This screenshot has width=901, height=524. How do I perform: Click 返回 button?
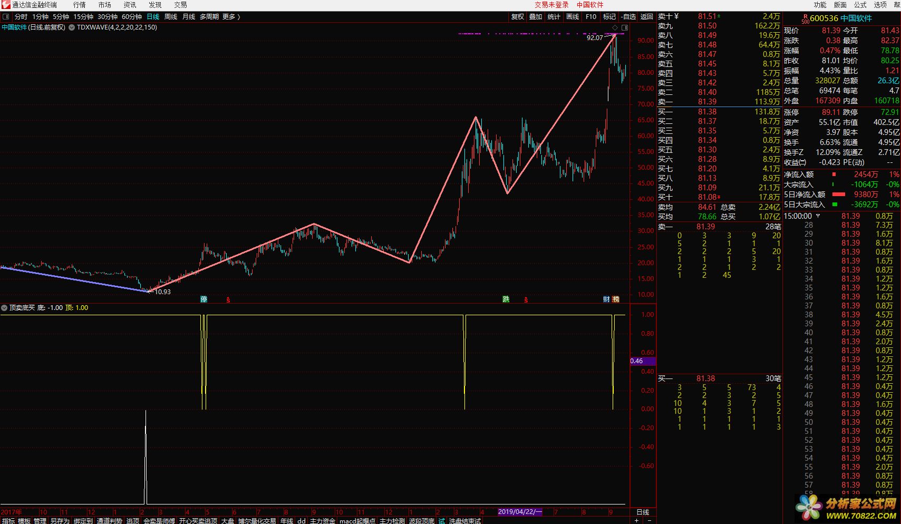(647, 17)
